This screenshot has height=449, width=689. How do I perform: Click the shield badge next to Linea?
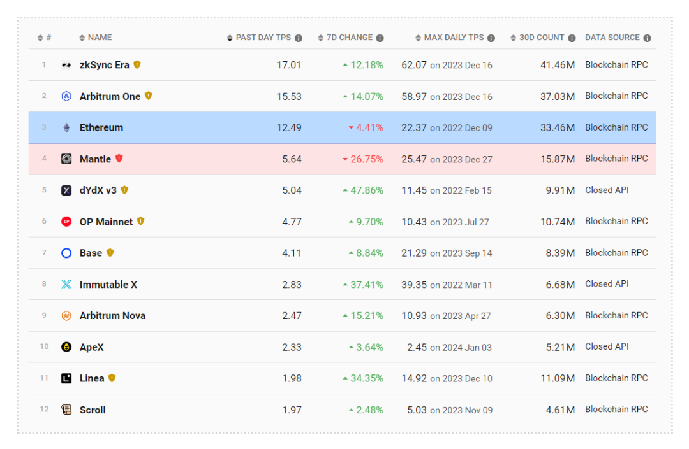point(112,378)
